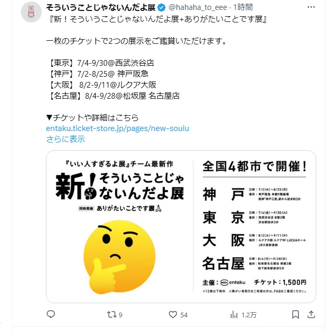Open the reply comment icon
This screenshot has width=334, height=333.
(x=51, y=314)
